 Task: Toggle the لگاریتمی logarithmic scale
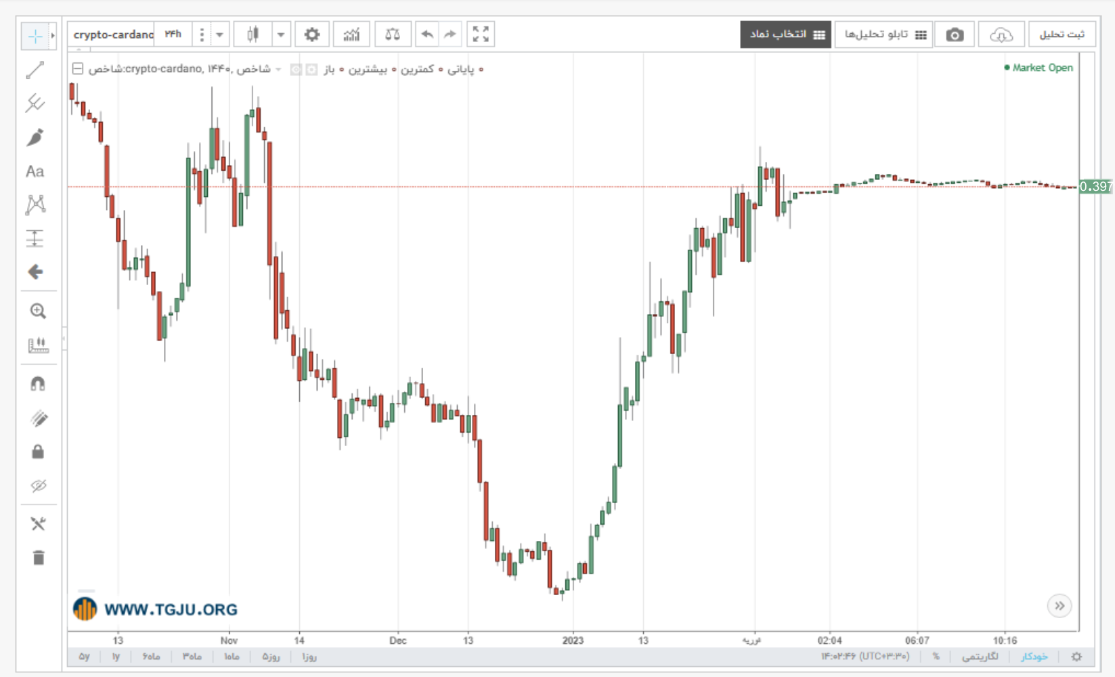tap(980, 657)
